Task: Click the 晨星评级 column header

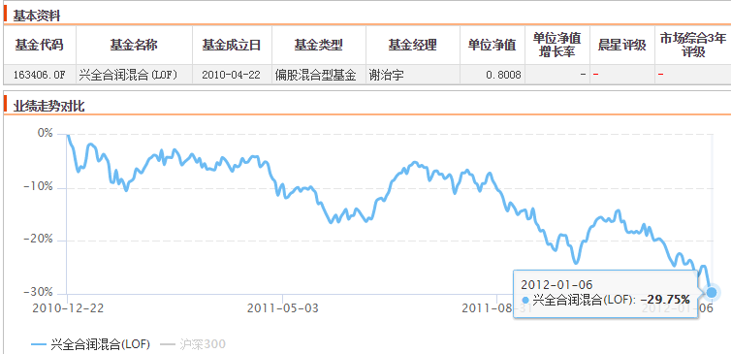Action: pyautogui.click(x=621, y=45)
